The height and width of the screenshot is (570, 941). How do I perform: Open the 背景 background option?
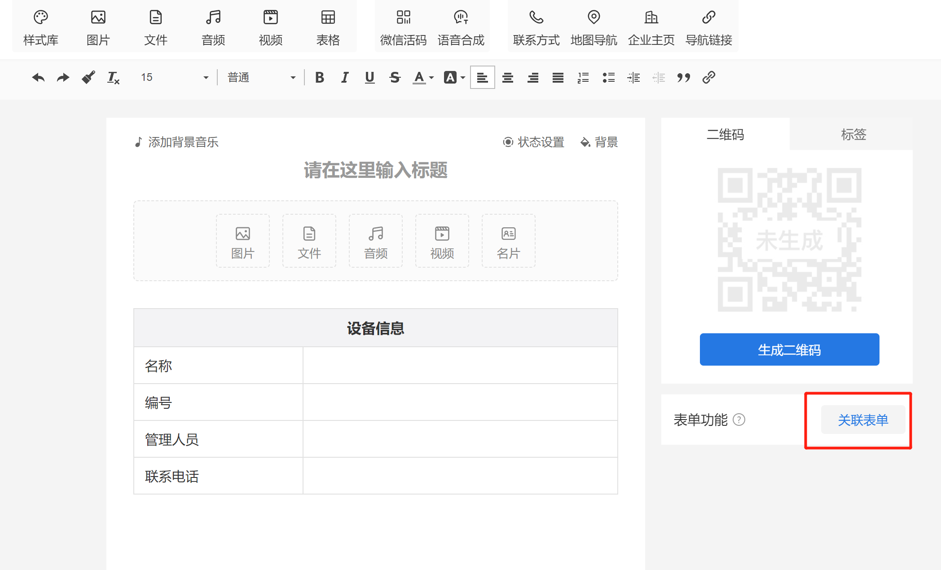click(x=599, y=142)
